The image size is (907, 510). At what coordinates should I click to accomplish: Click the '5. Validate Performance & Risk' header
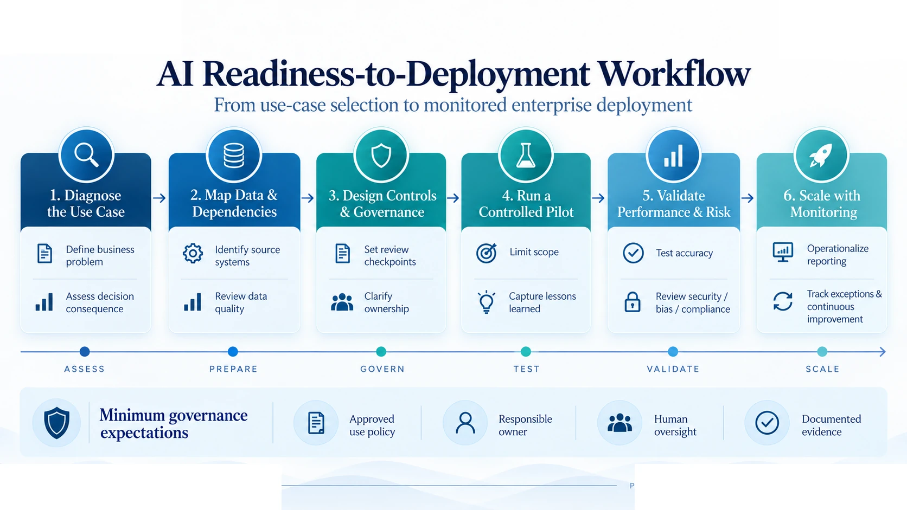point(674,203)
